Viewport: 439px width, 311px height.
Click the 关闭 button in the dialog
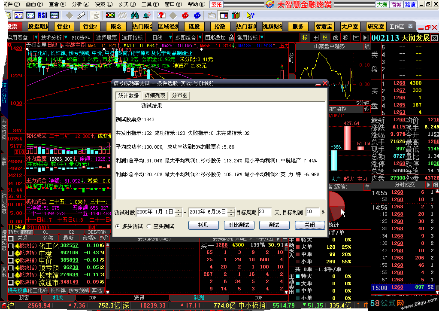click(x=310, y=225)
